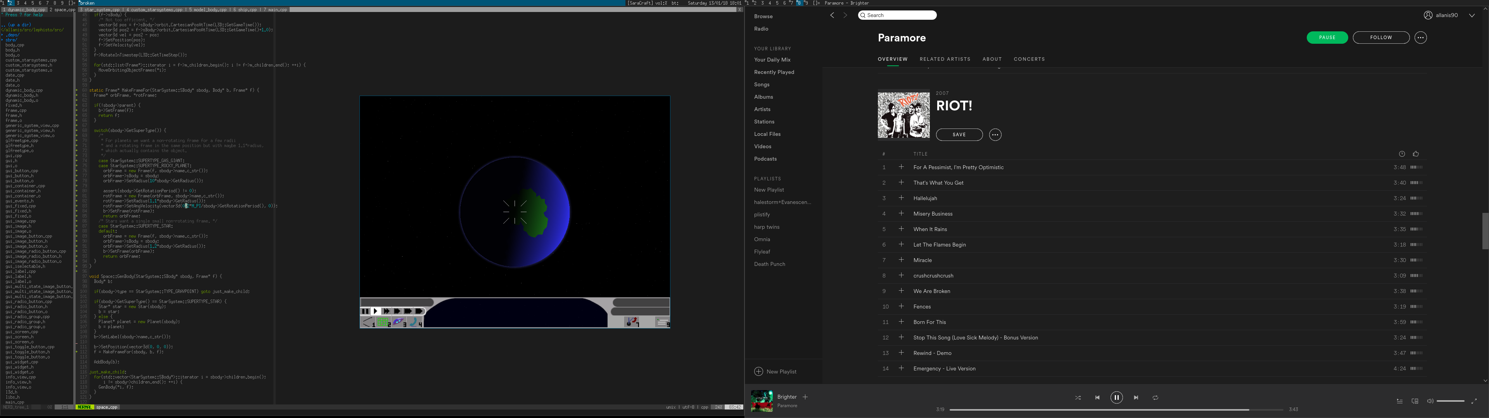Go back to the previous track
This screenshot has width=1489, height=418.
1097,398
